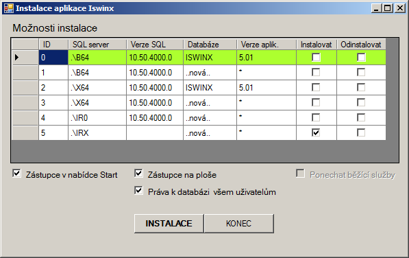409x258 pixels.
Task: Uncheck Instalovat for row ID 5
Action: 316,132
